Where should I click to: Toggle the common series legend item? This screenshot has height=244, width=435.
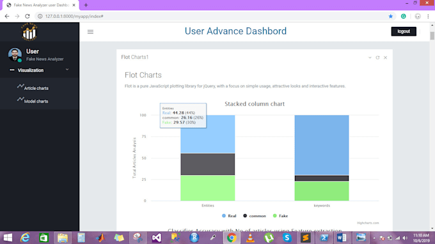point(255,216)
